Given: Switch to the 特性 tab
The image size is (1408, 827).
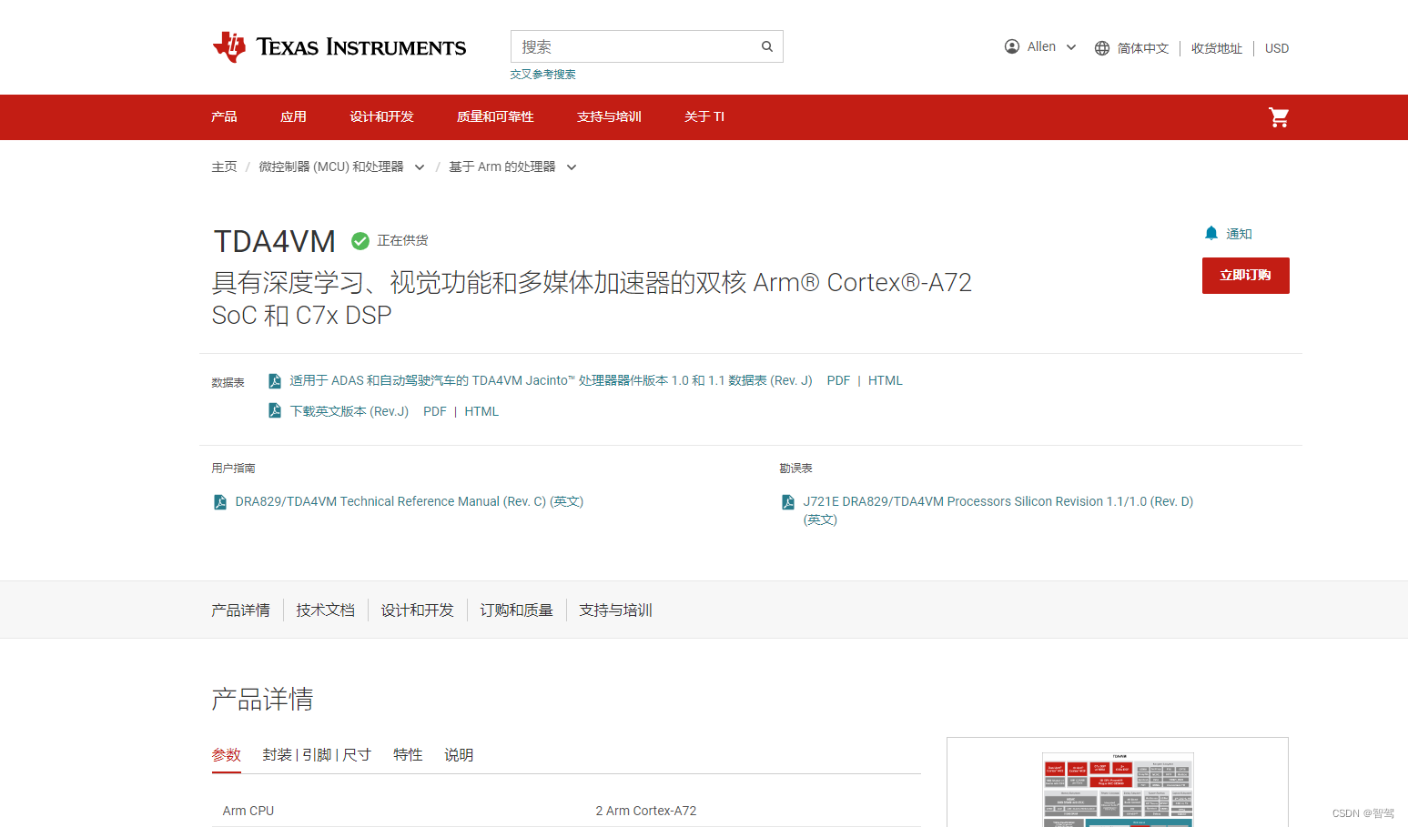Looking at the screenshot, I should [408, 755].
